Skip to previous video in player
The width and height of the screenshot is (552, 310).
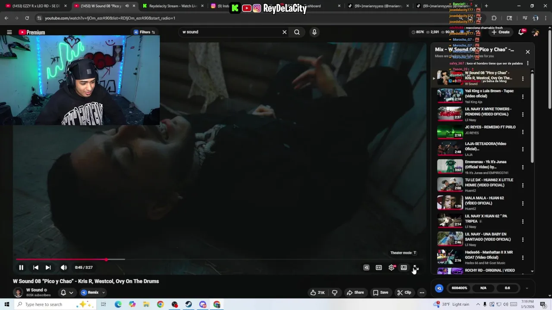coord(36,267)
